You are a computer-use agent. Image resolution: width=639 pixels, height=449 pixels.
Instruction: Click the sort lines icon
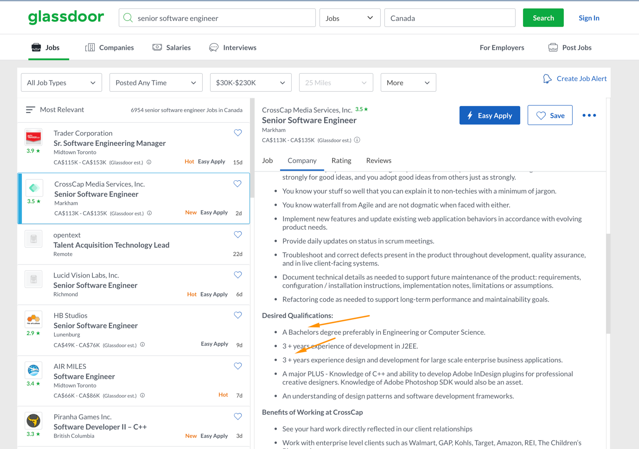30,110
